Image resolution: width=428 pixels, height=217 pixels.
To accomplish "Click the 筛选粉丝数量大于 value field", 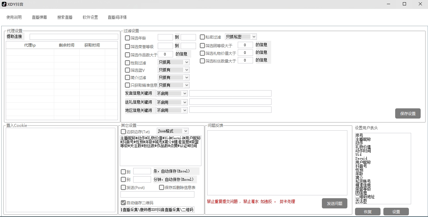I will click(245, 60).
